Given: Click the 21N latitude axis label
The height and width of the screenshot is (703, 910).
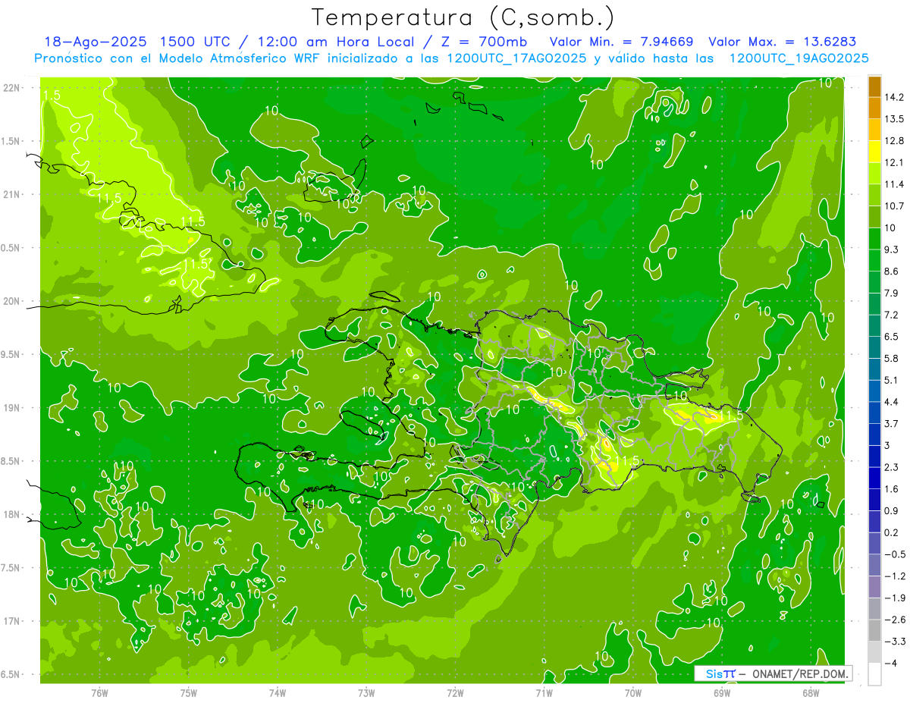Looking at the screenshot, I should pos(11,194).
